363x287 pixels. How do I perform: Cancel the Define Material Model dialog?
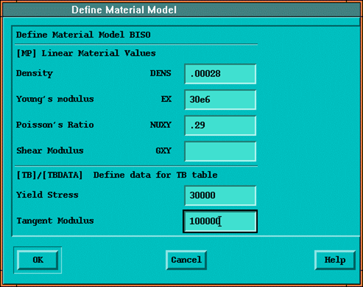(186, 260)
